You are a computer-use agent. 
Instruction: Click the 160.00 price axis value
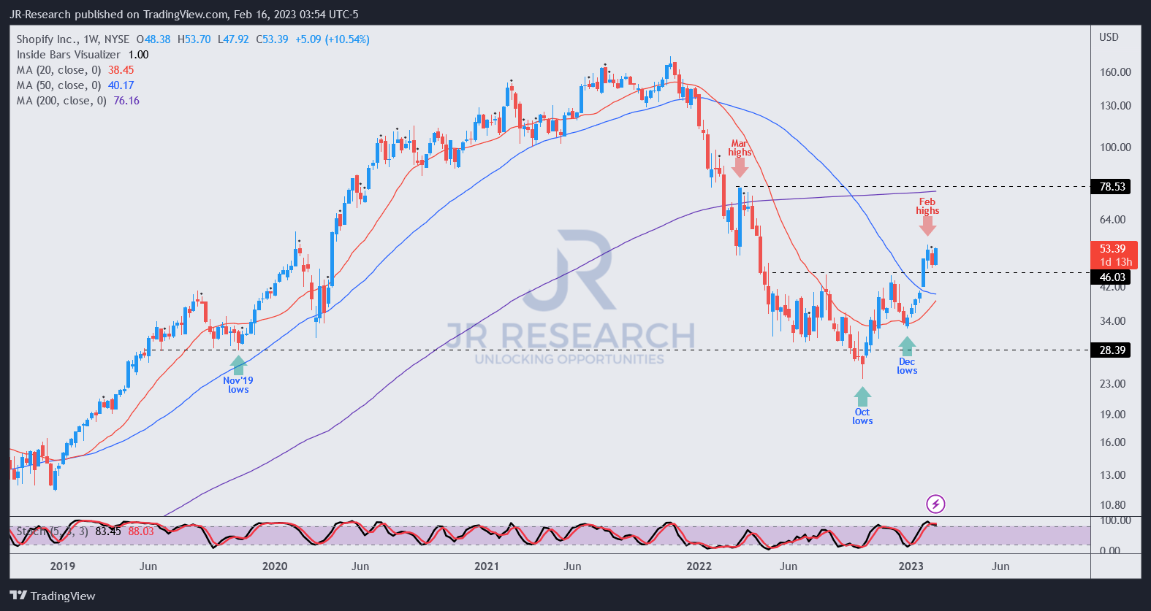(1115, 72)
